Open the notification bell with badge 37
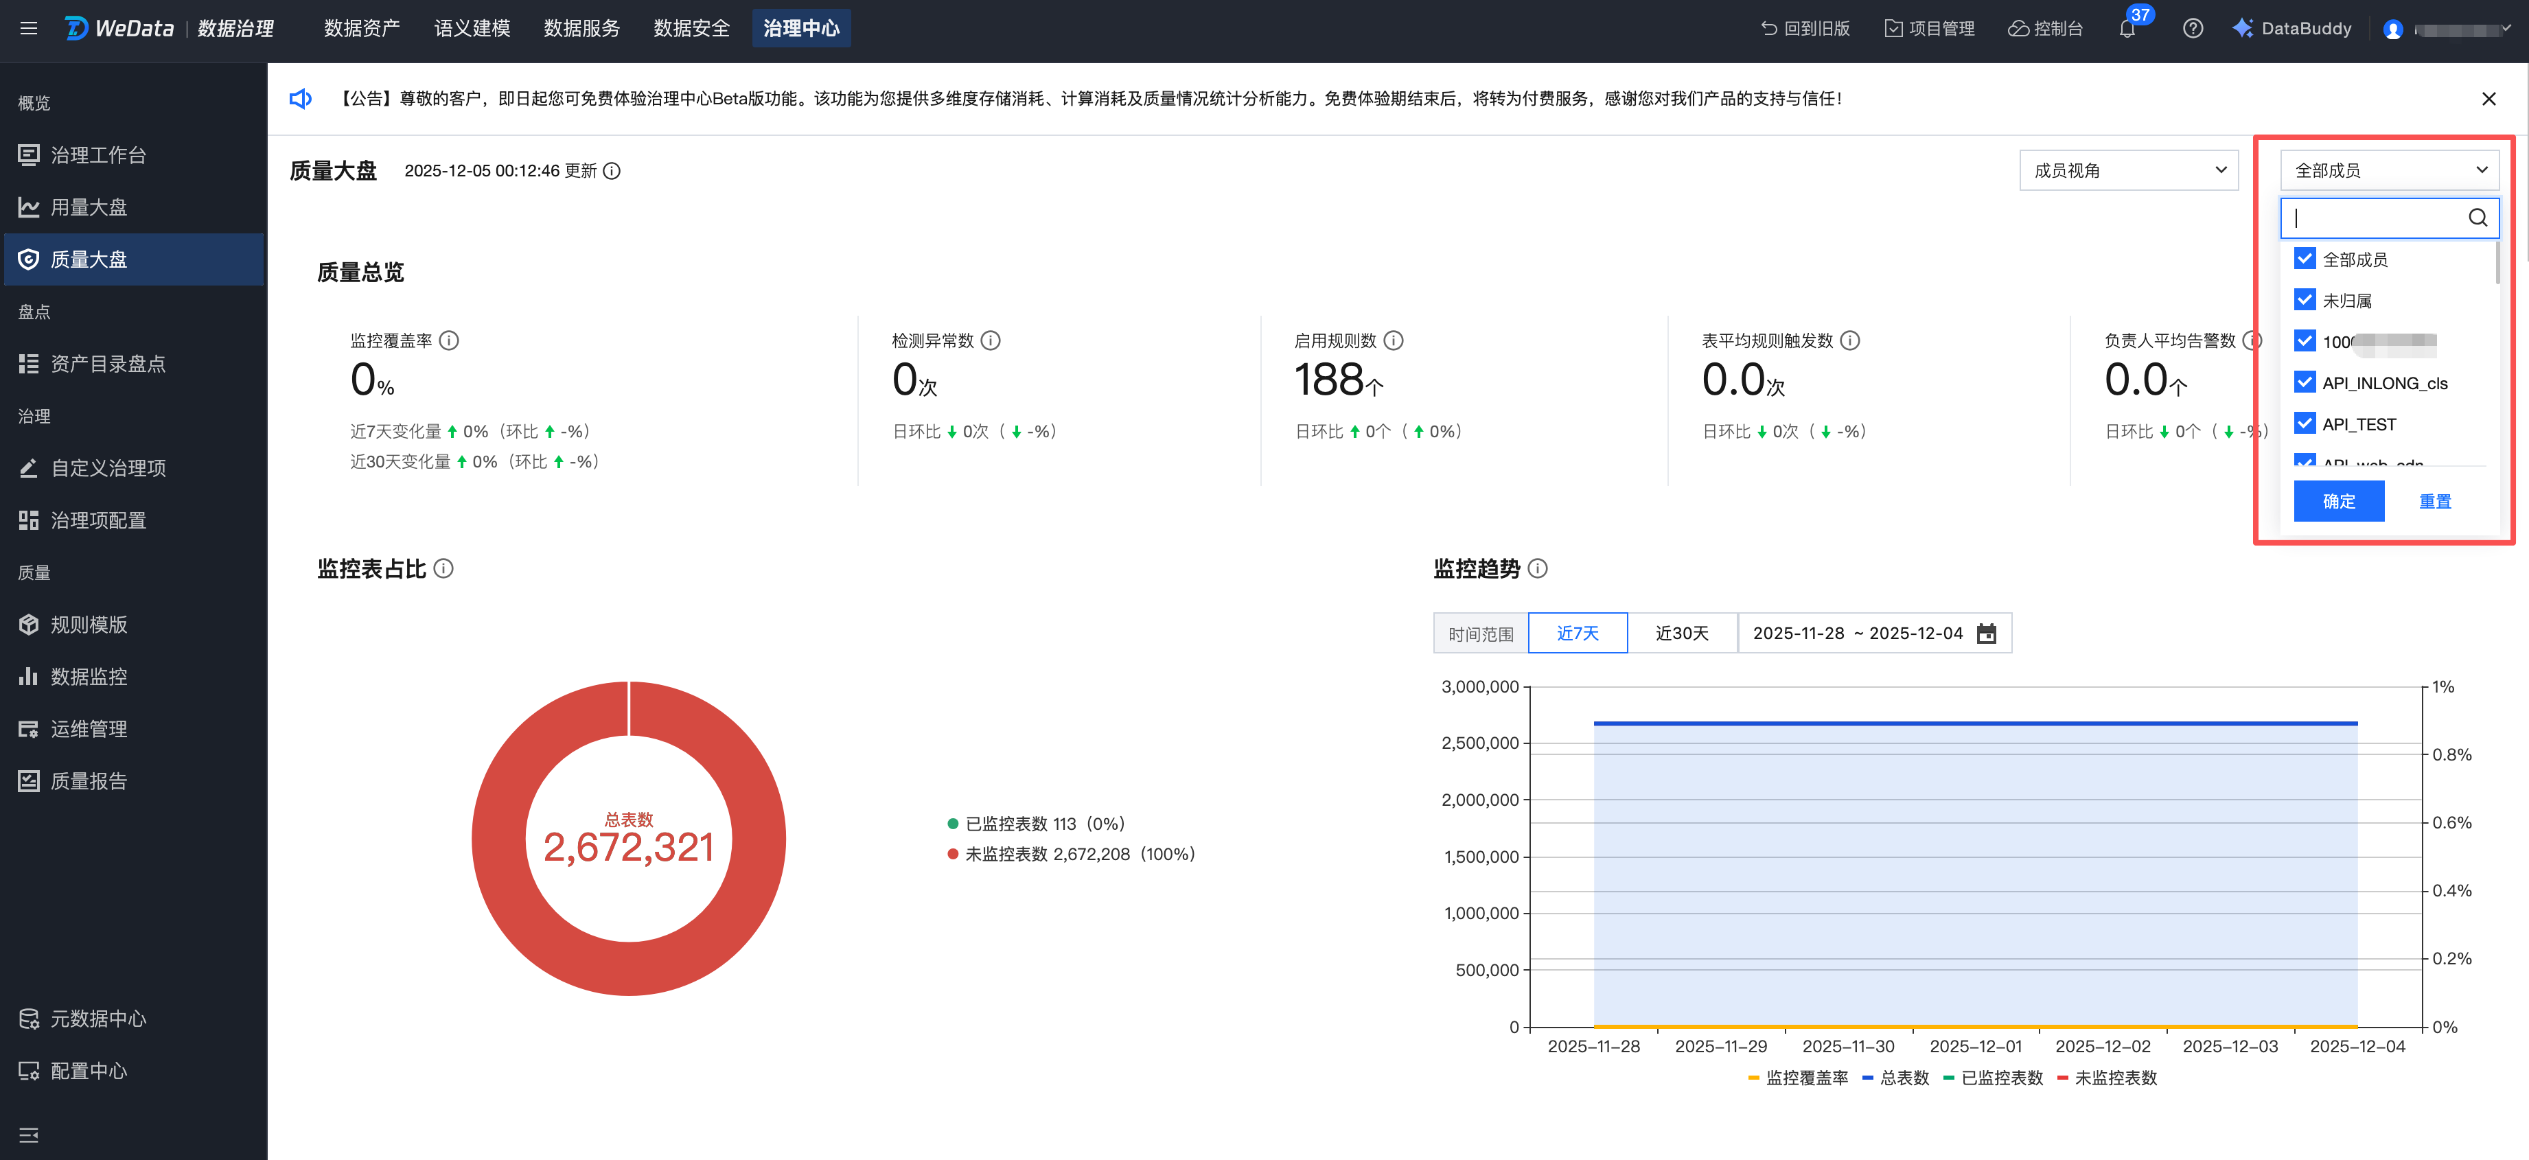The width and height of the screenshot is (2529, 1160). (2127, 30)
